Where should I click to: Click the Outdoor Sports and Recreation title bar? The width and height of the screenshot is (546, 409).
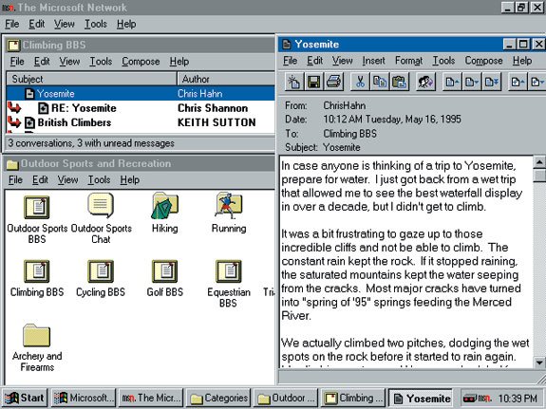140,163
